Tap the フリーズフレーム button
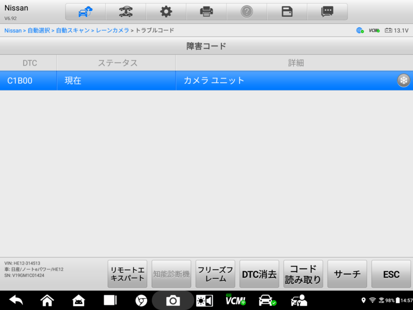413x310 pixels. (216, 274)
